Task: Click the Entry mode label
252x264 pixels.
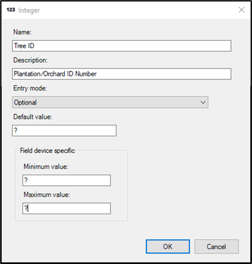Action: [30, 88]
